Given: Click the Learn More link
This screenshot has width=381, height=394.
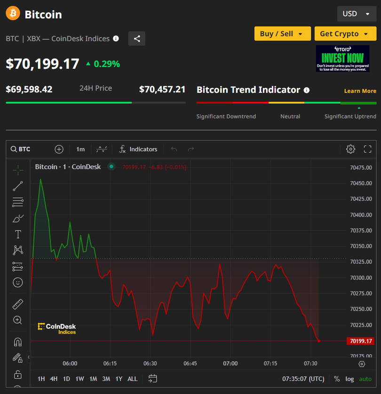Looking at the screenshot, I should click(360, 91).
